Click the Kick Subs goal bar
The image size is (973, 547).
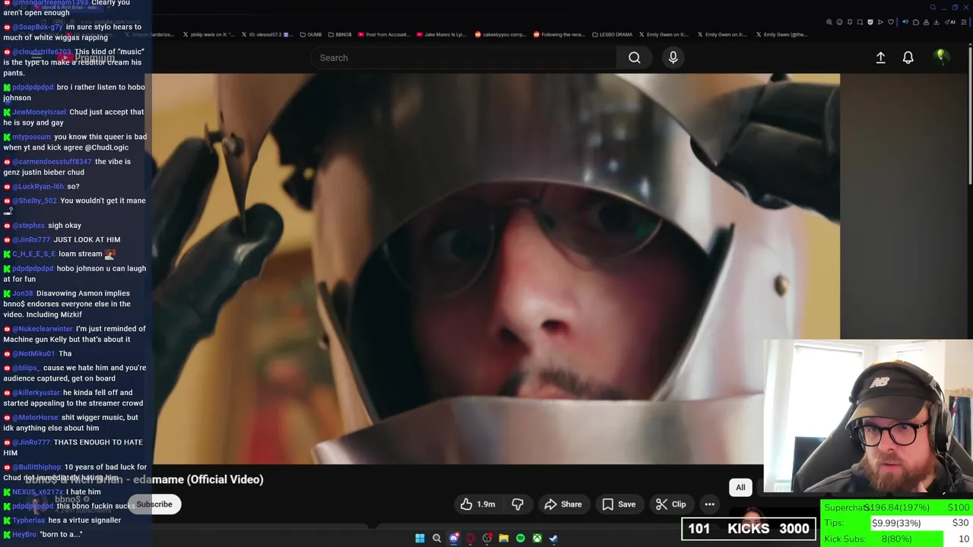coord(897,539)
